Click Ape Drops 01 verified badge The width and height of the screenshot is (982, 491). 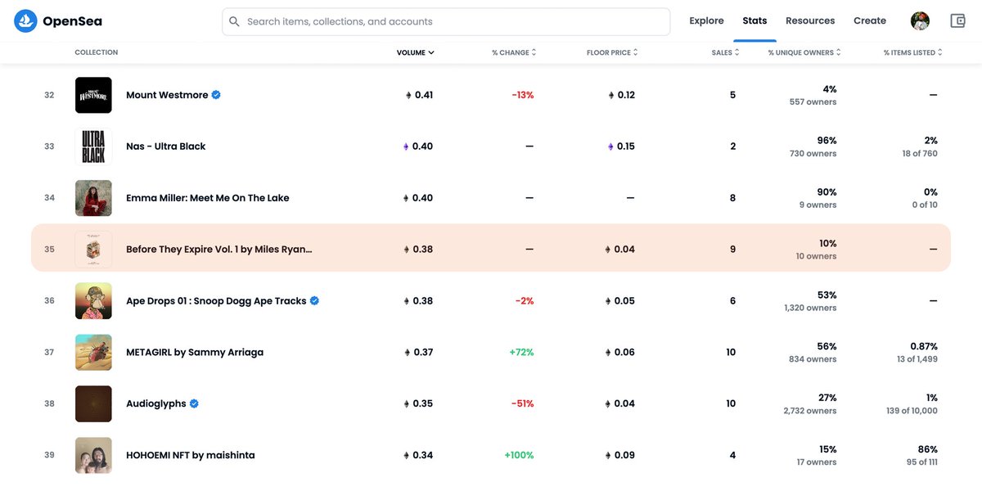[x=314, y=301]
